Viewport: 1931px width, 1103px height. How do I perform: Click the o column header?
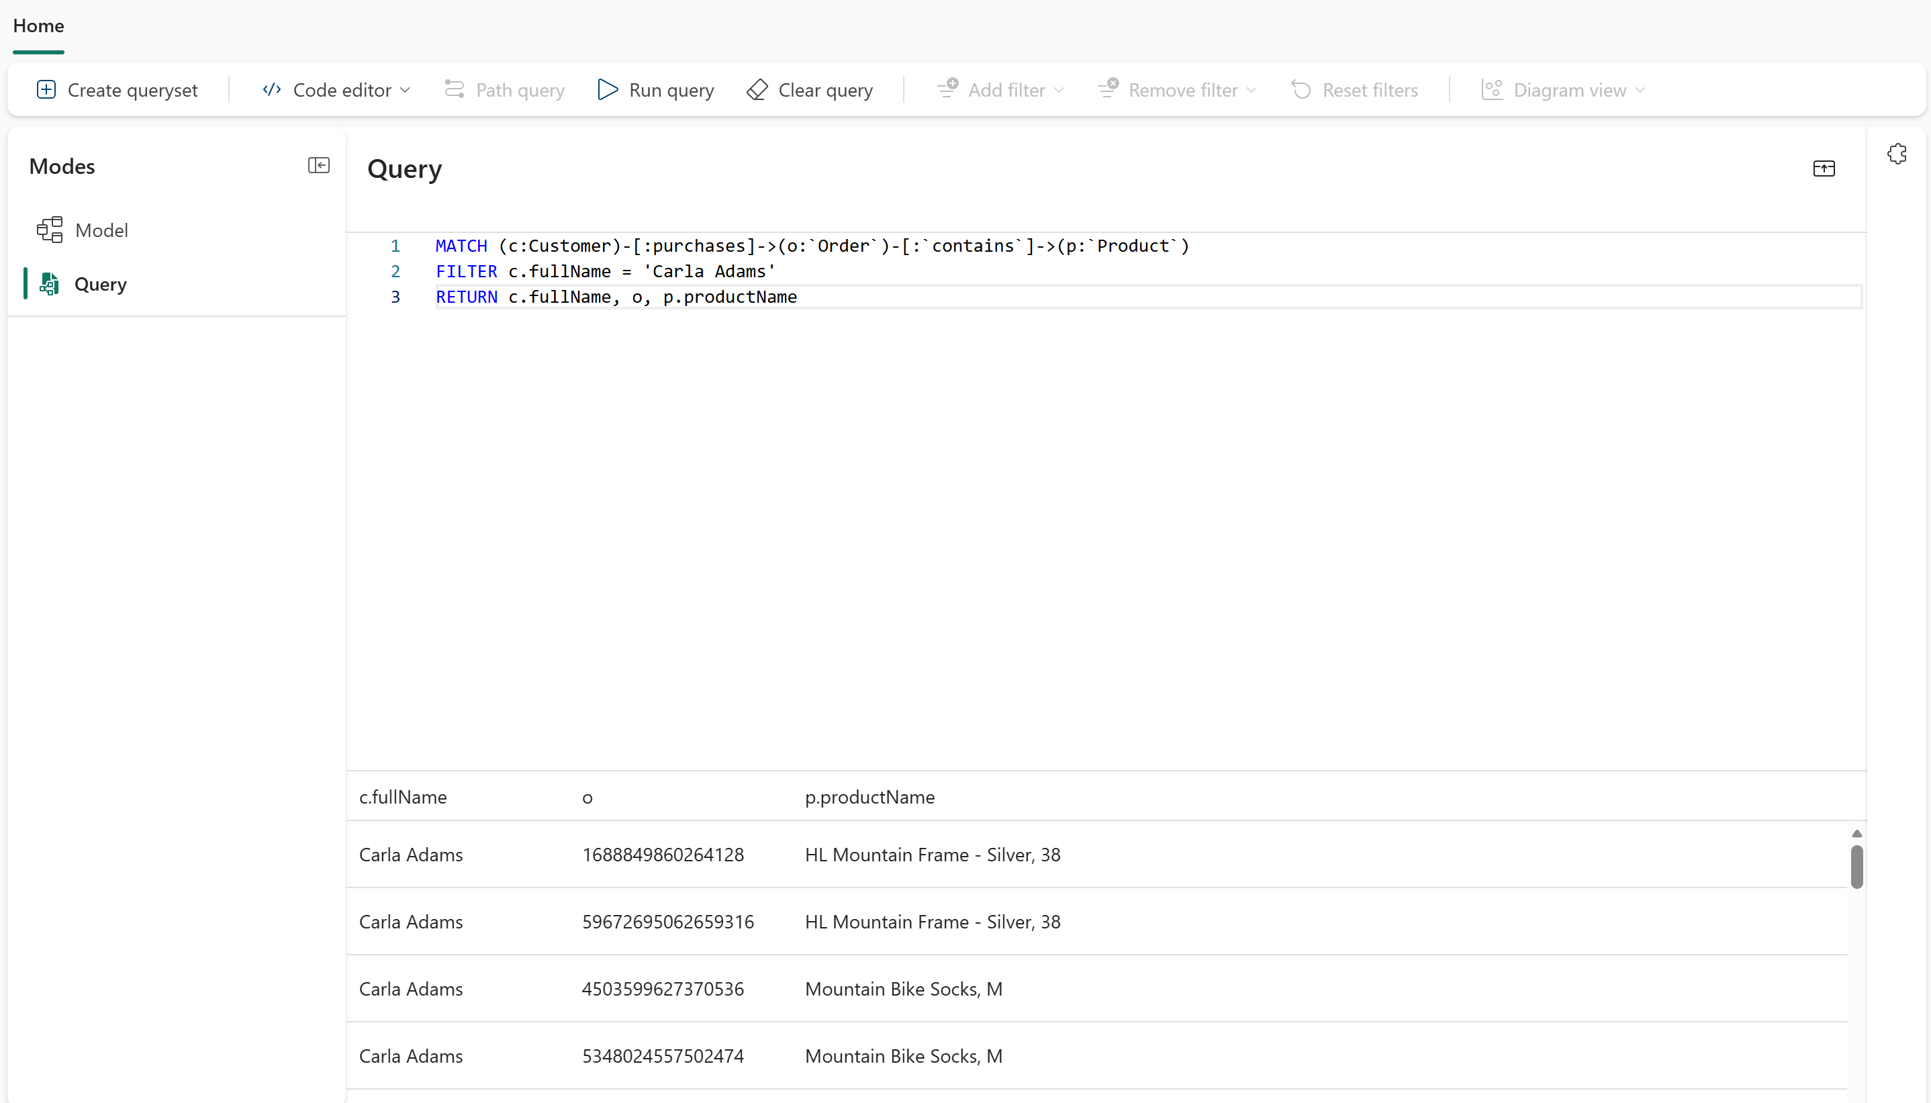(587, 798)
